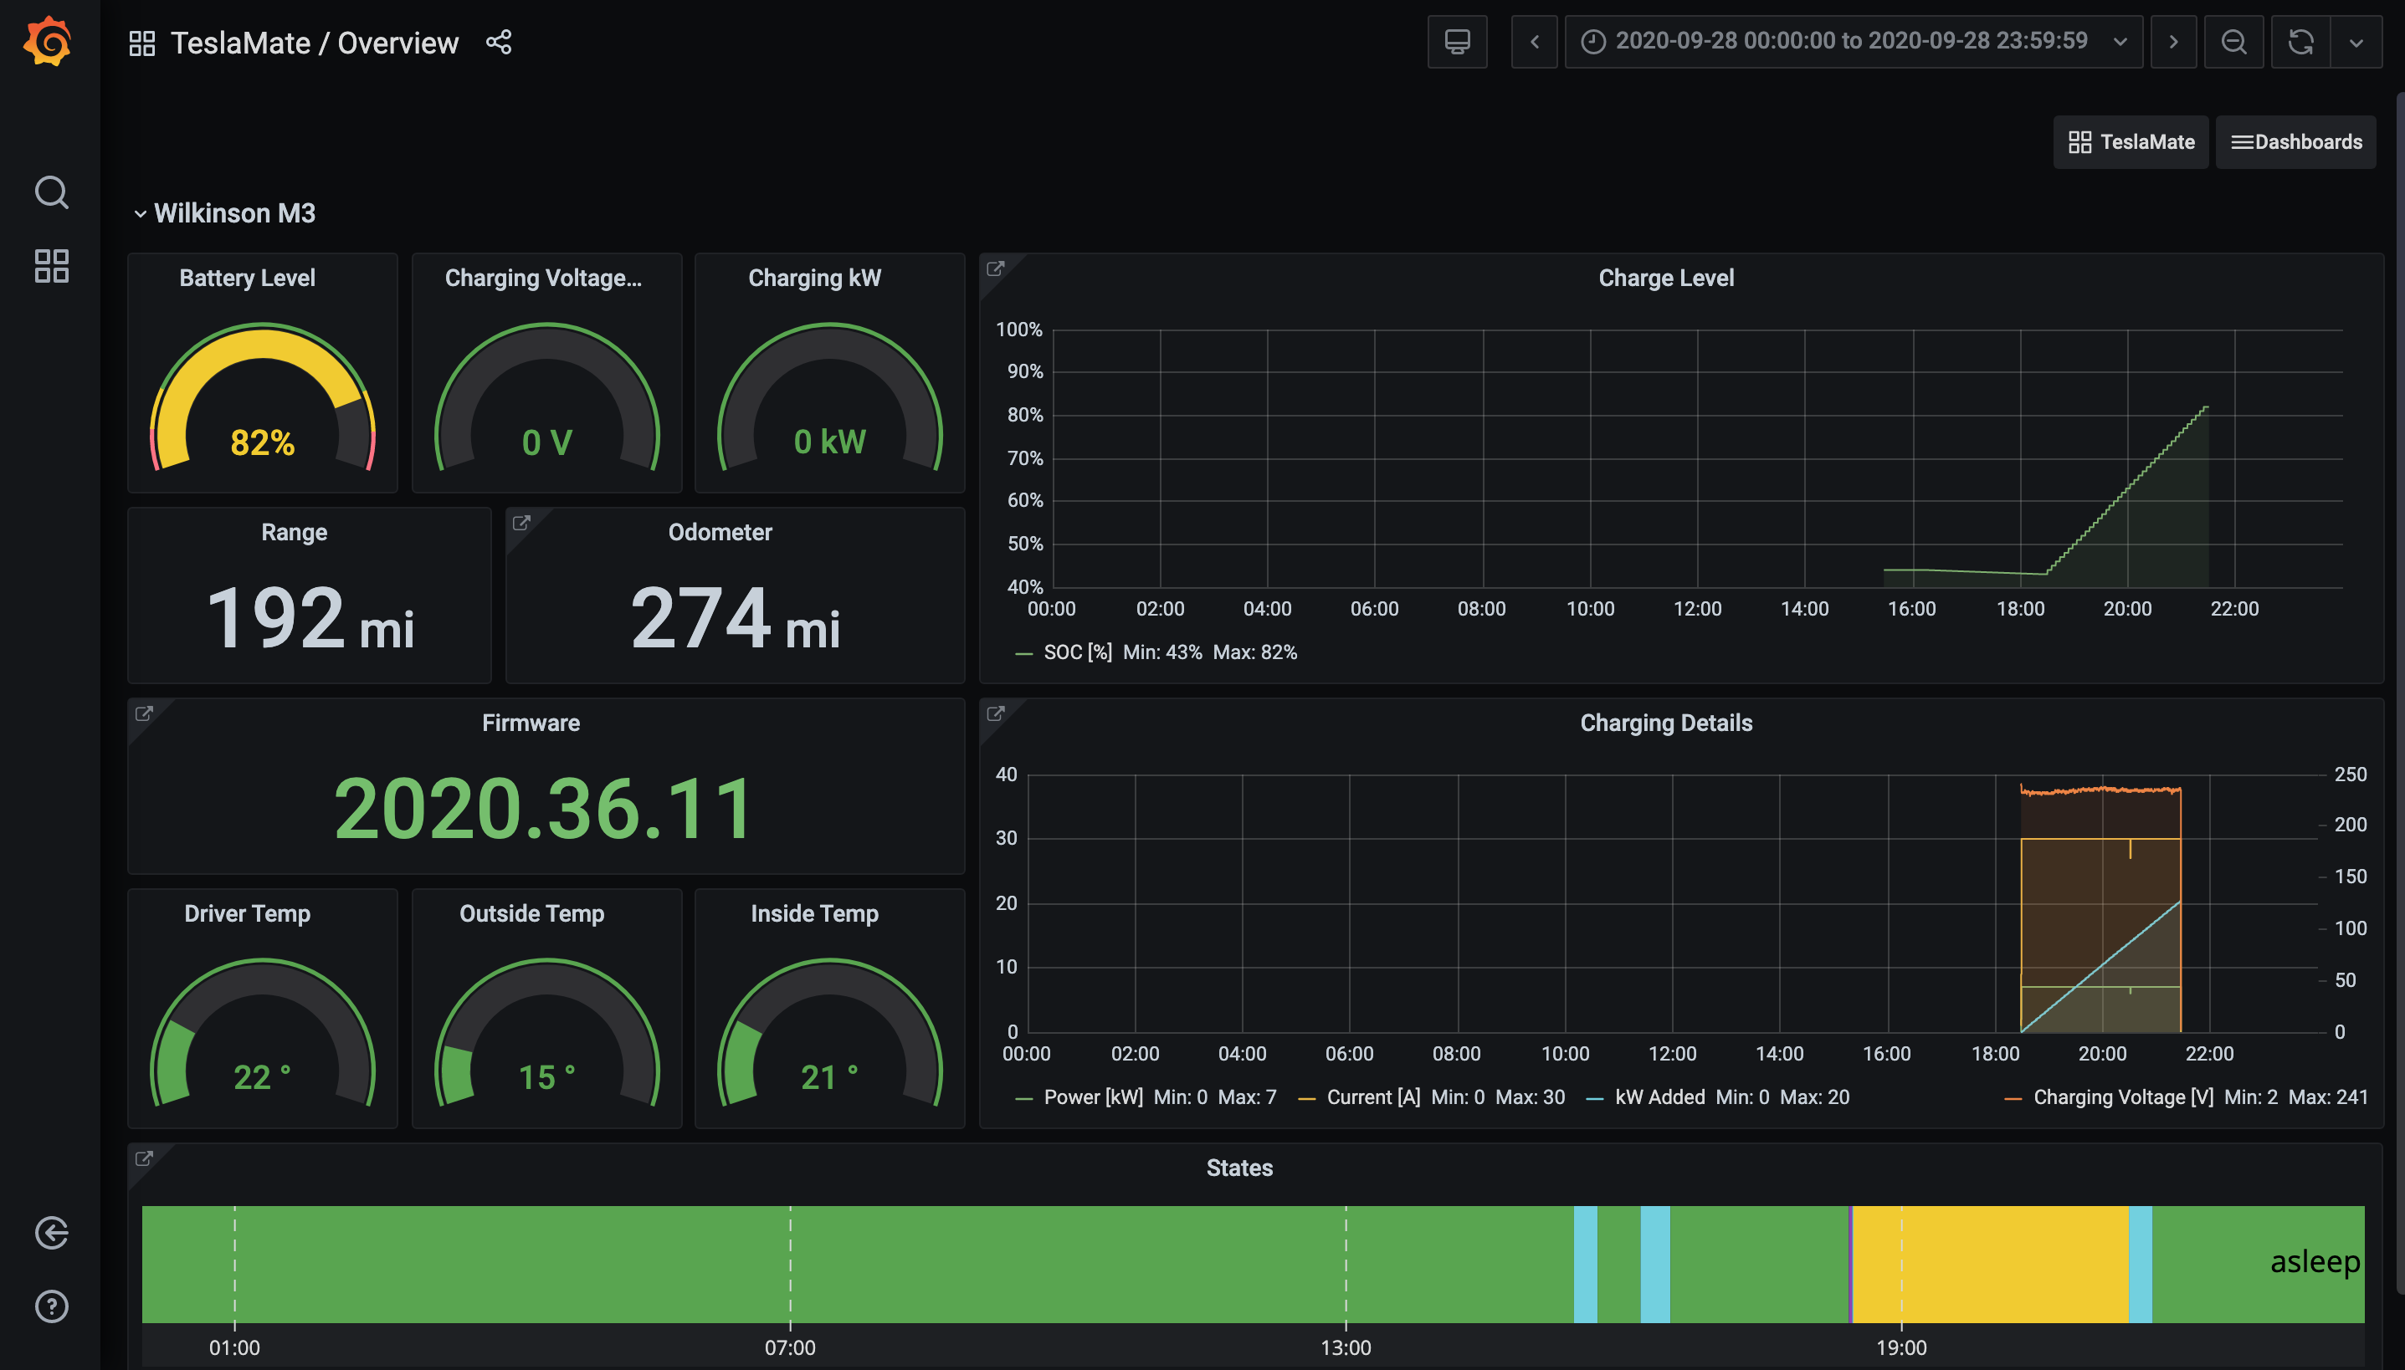Share dashboard using the share icon
The width and height of the screenshot is (2405, 1370).
click(498, 43)
